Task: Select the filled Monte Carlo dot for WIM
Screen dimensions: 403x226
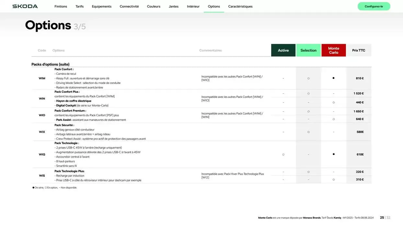Action: pyautogui.click(x=333, y=78)
